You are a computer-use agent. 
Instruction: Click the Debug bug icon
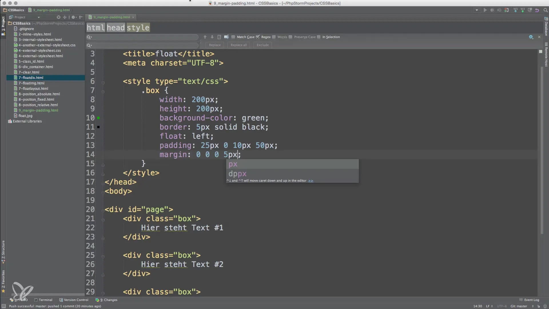pyautogui.click(x=492, y=10)
